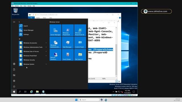
Task: Open Notepad from guest taskbar
Action: (x=43, y=92)
